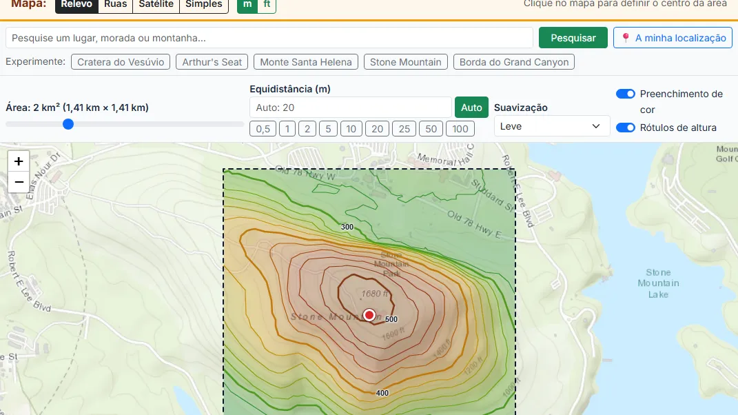
Task: Try the Borda do Grand Canyon example
Action: pos(514,62)
